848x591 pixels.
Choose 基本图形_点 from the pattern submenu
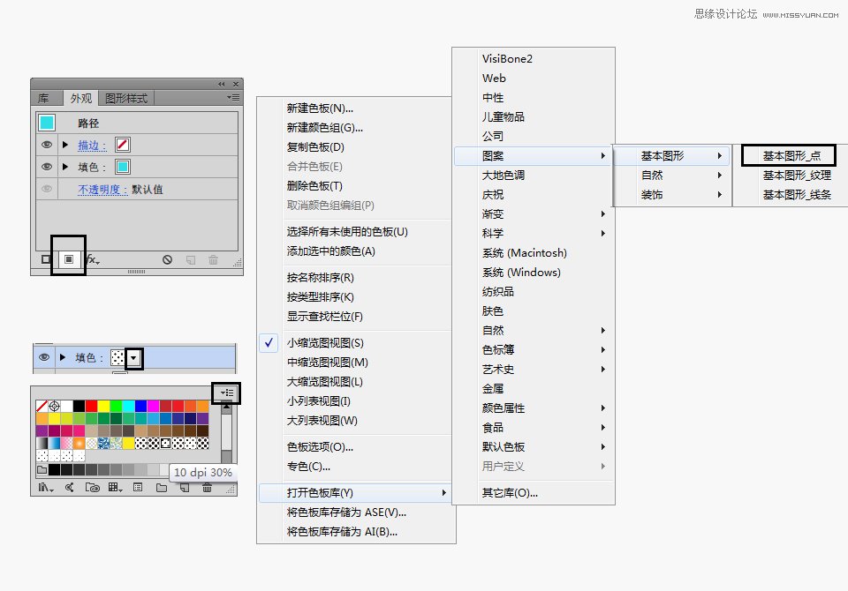point(791,154)
